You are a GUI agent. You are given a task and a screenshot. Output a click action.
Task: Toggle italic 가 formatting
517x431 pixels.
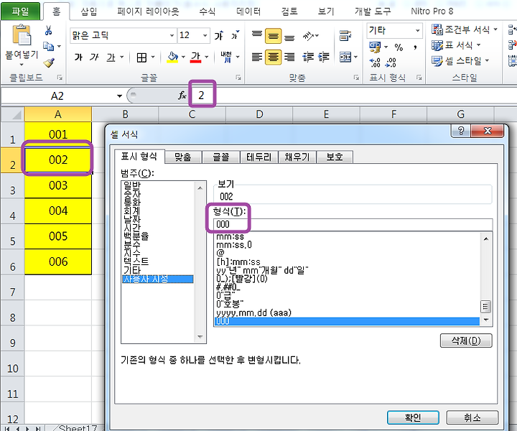click(x=94, y=57)
